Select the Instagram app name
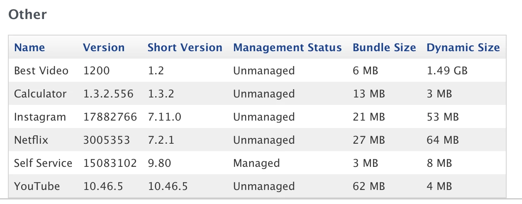 (40, 117)
